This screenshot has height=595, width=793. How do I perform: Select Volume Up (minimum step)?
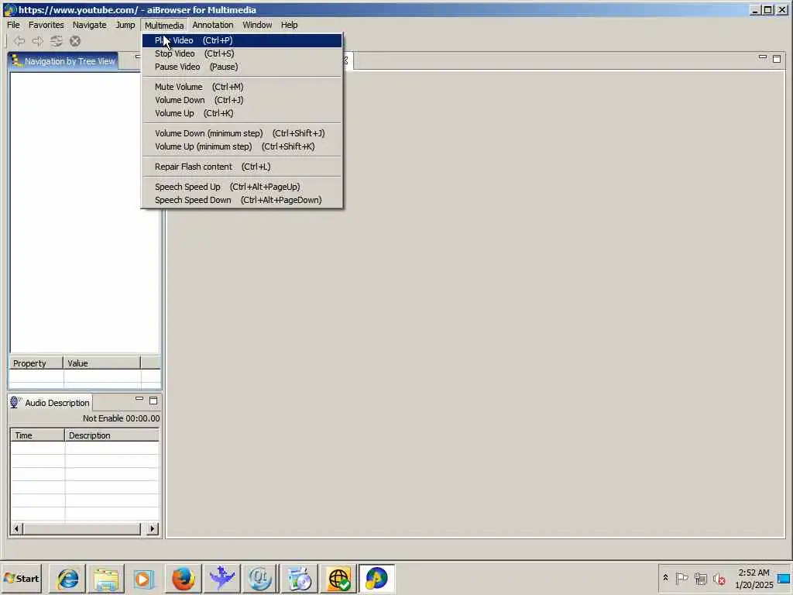click(242, 146)
